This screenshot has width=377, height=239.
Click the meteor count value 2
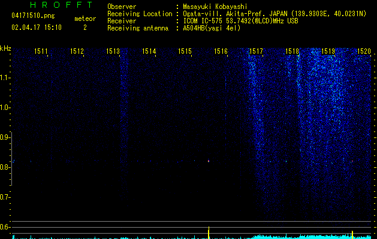pyautogui.click(x=85, y=27)
